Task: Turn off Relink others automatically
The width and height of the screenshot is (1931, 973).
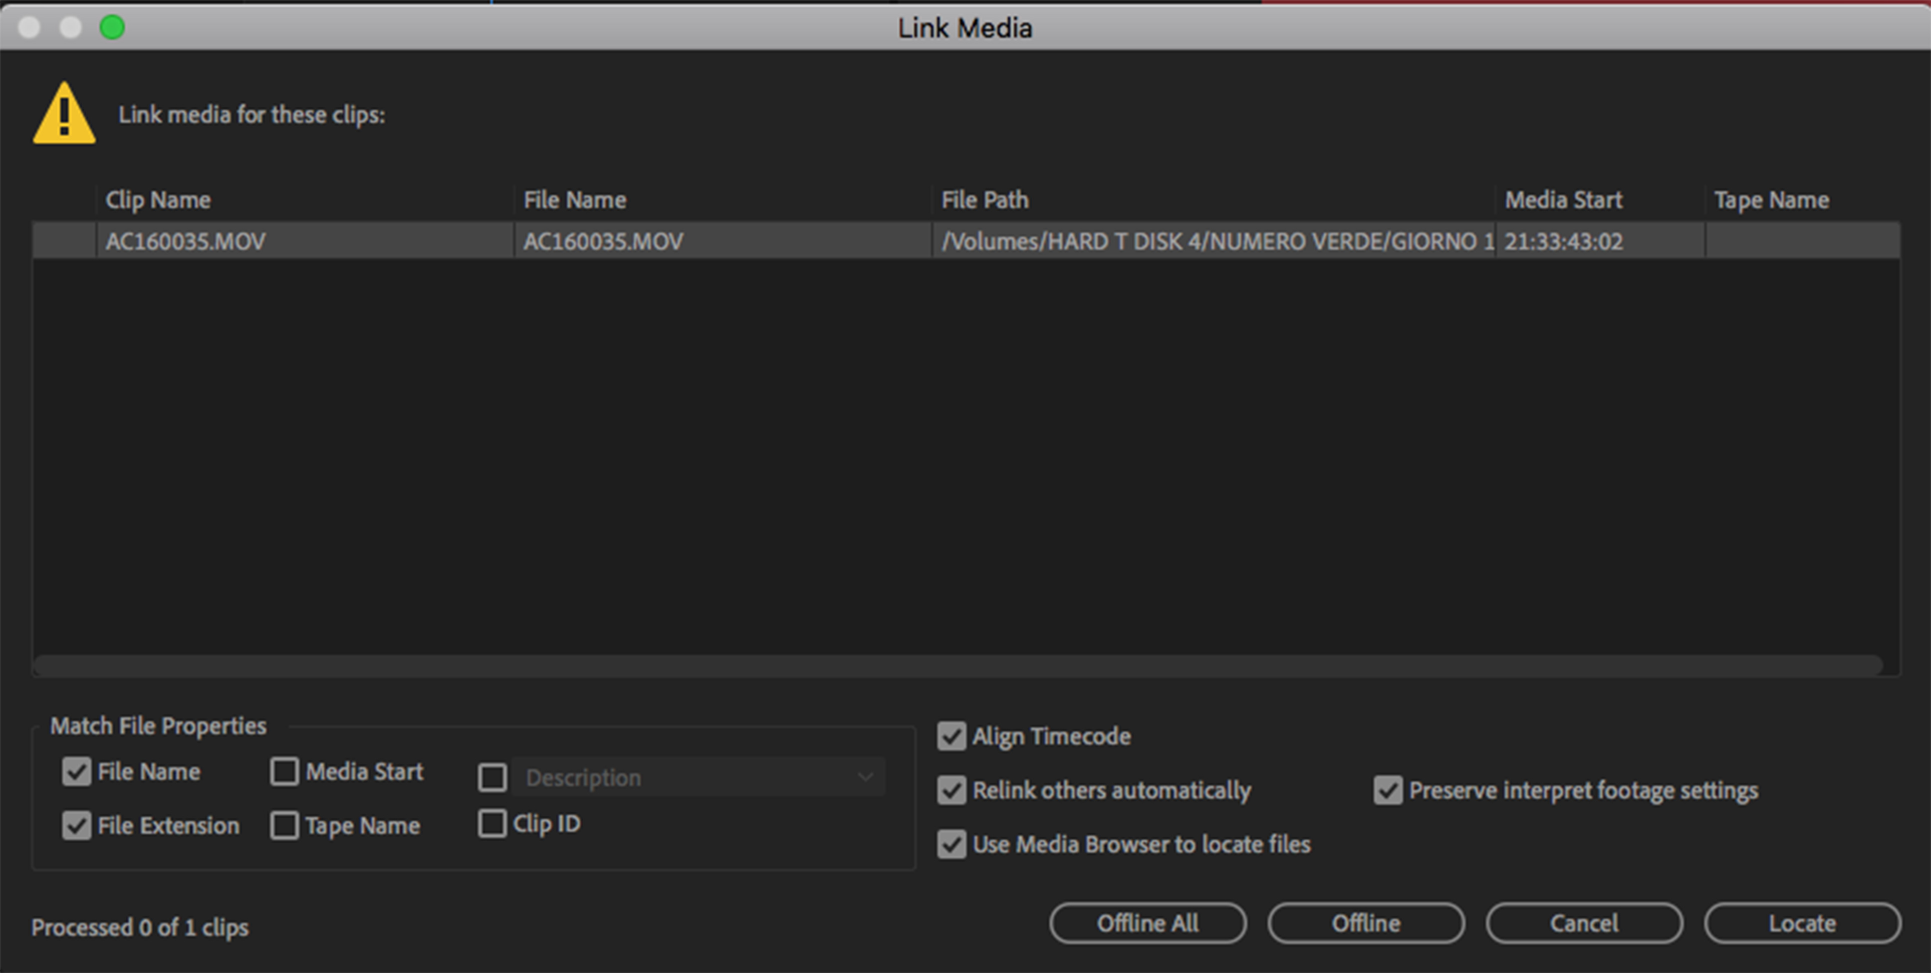Action: [951, 790]
